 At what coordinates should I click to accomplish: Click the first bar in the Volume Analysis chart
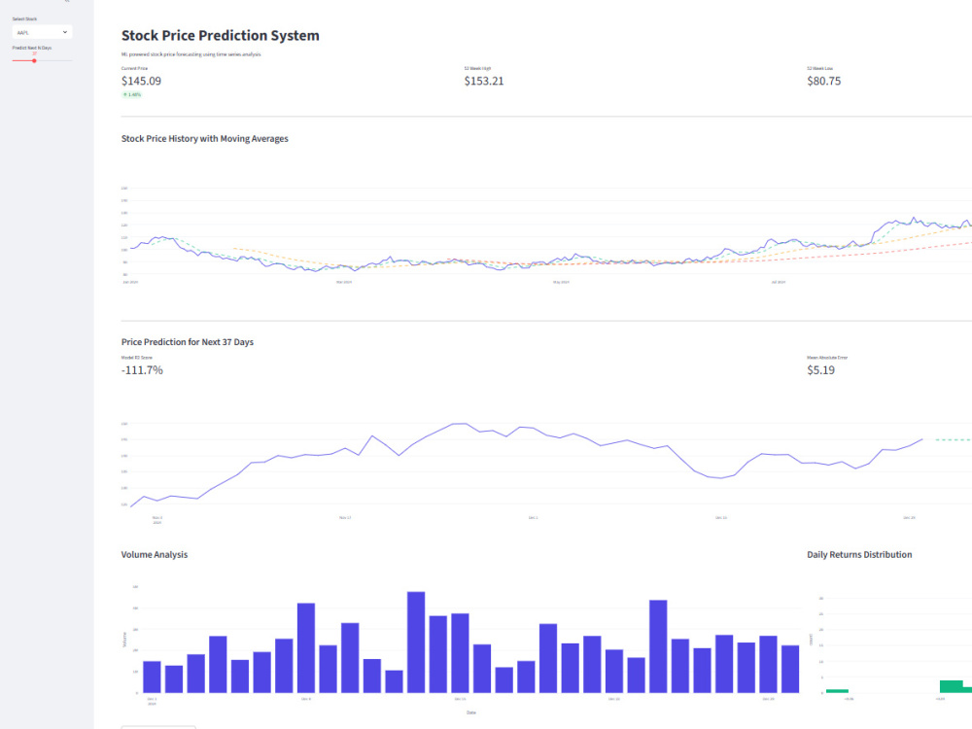click(152, 677)
